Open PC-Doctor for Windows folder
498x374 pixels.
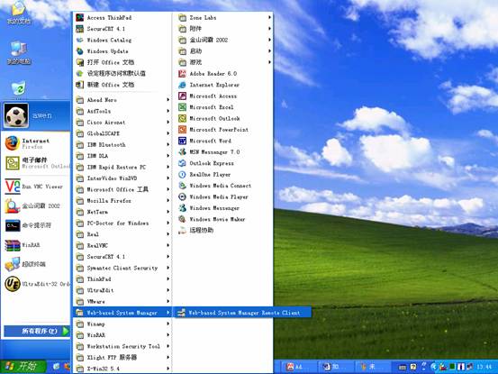(122, 223)
